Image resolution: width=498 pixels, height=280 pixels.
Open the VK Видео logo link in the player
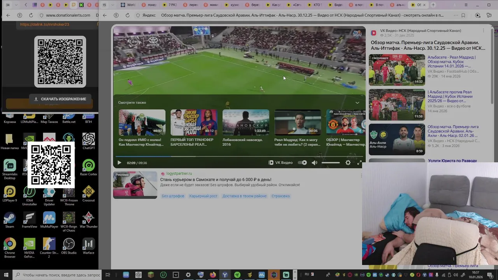point(281,163)
